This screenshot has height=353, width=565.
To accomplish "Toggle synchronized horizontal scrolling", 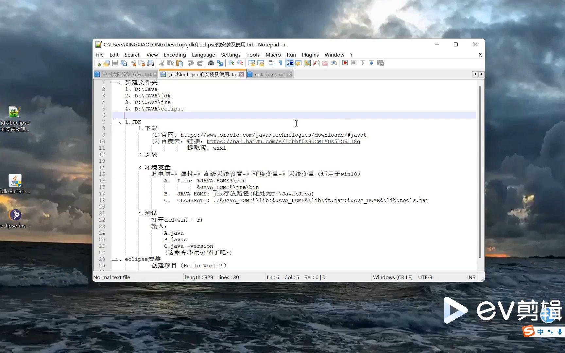I will click(x=260, y=63).
